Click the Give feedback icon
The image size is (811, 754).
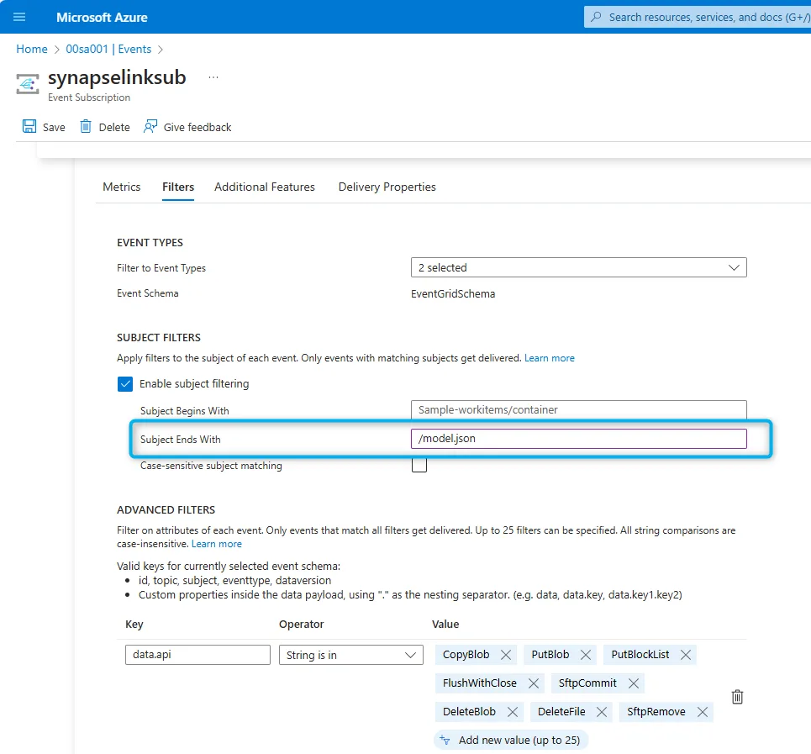click(150, 127)
